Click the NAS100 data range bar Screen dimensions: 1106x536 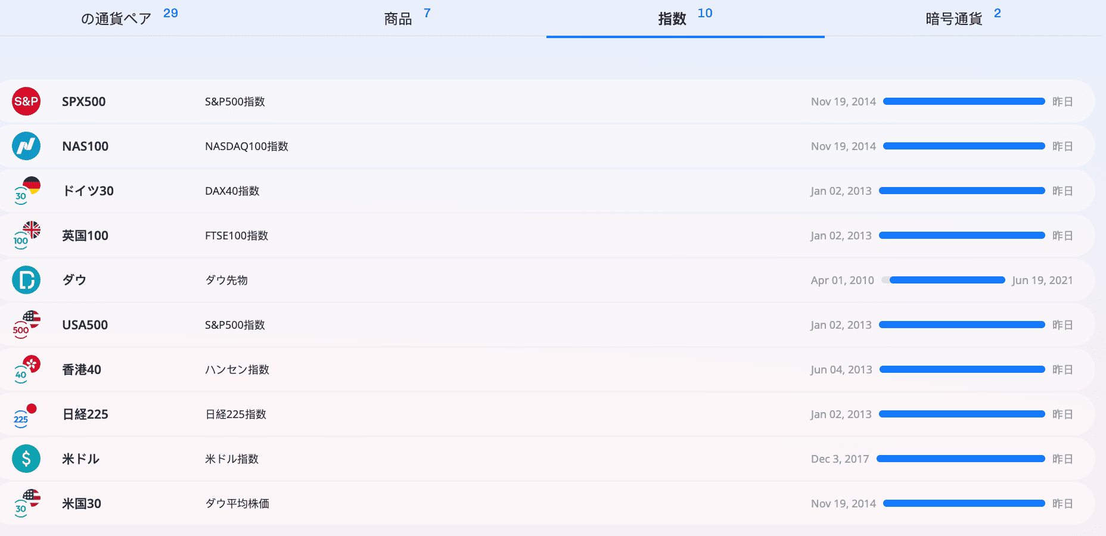point(964,146)
